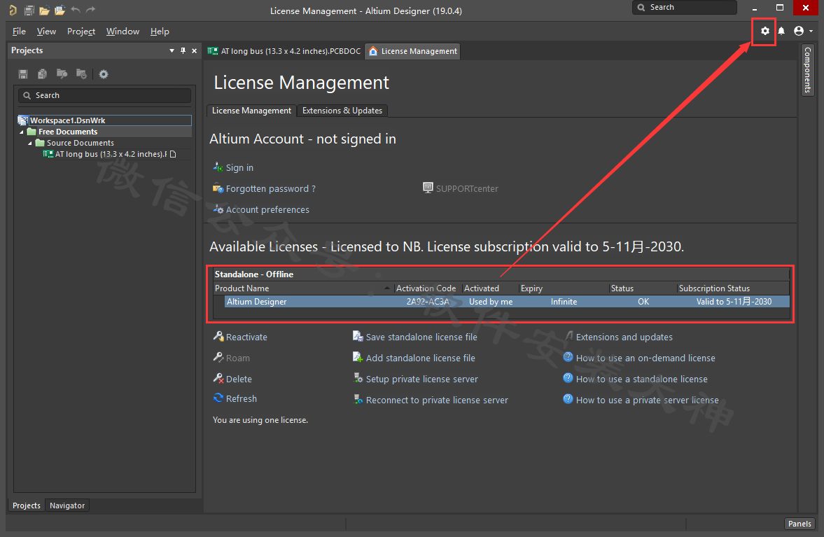Click the Redo arrow icon
The height and width of the screenshot is (537, 824).
tap(90, 10)
